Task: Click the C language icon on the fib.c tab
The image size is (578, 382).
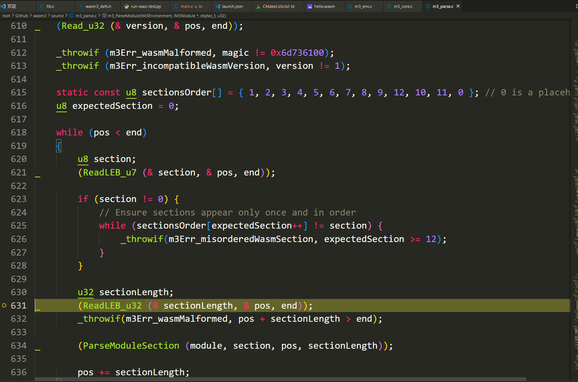Action: pos(41,6)
